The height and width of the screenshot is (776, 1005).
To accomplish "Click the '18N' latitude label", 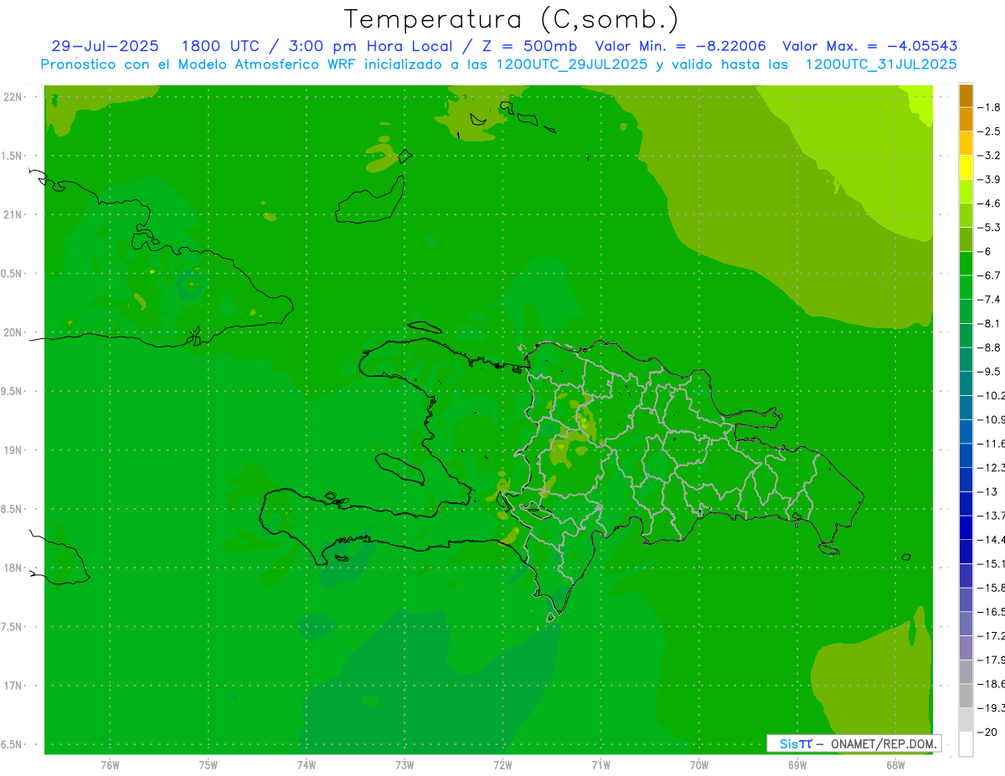I will click(x=13, y=568).
